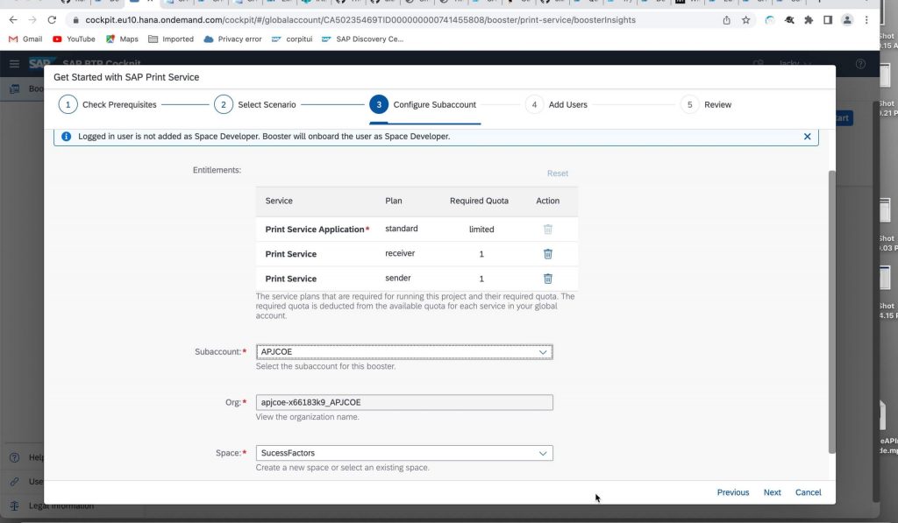Go to step 2 Select Scenario
The height and width of the screenshot is (523, 898).
(x=255, y=105)
